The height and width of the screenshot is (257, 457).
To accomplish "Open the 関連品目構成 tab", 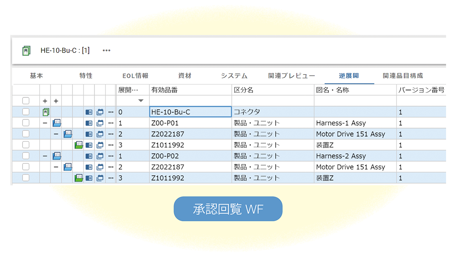I will click(x=403, y=76).
